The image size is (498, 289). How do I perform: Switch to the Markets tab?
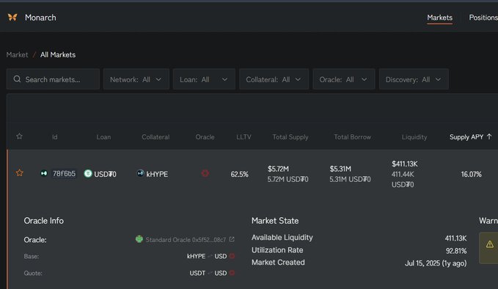[439, 18]
